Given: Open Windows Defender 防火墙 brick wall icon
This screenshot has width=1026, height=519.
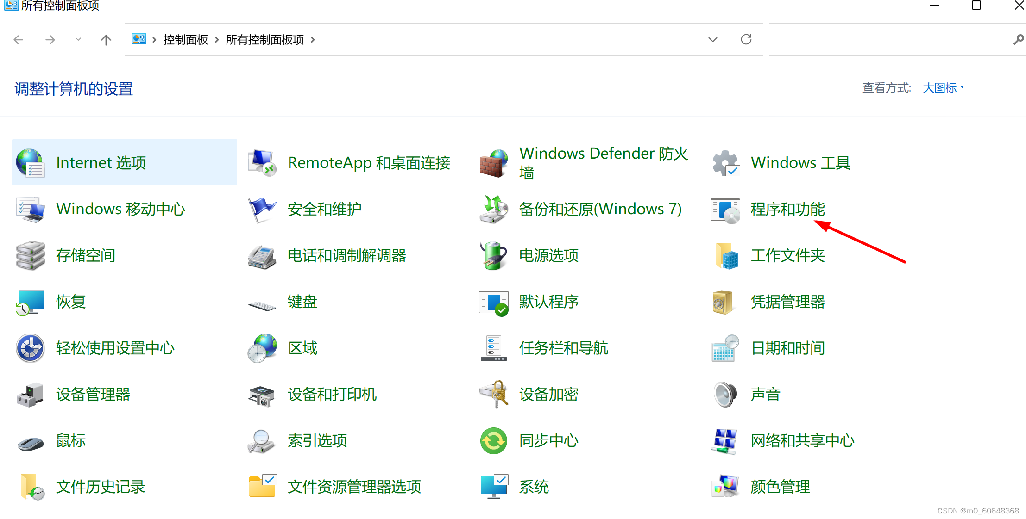Looking at the screenshot, I should 493,163.
